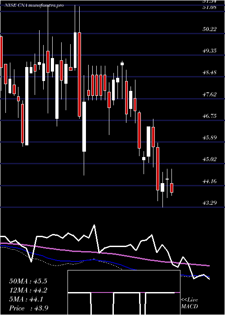
Task: Click the last red candlestick on the chart
Action: 171,188
